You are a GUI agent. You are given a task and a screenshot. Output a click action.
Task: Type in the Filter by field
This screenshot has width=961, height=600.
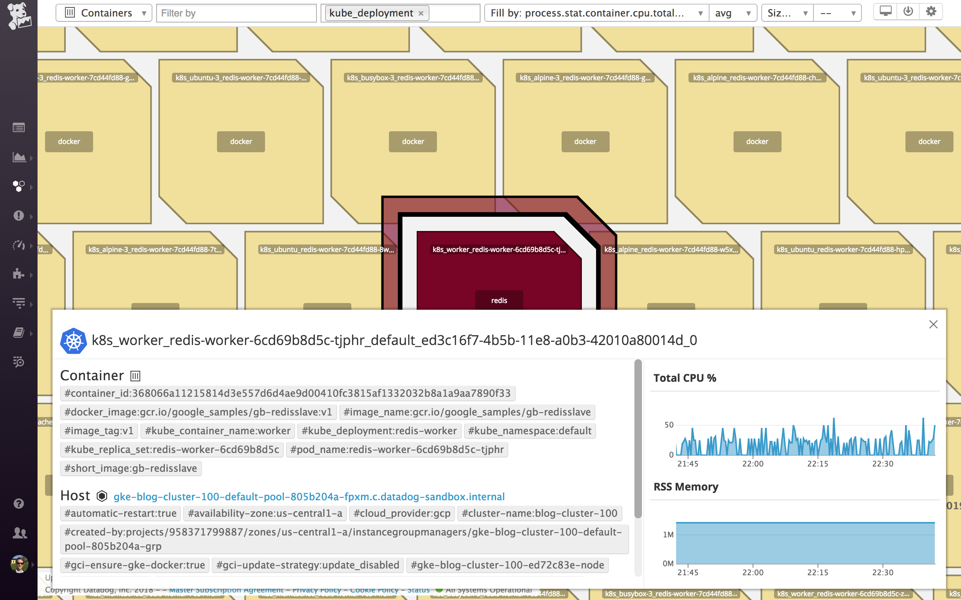coord(236,13)
